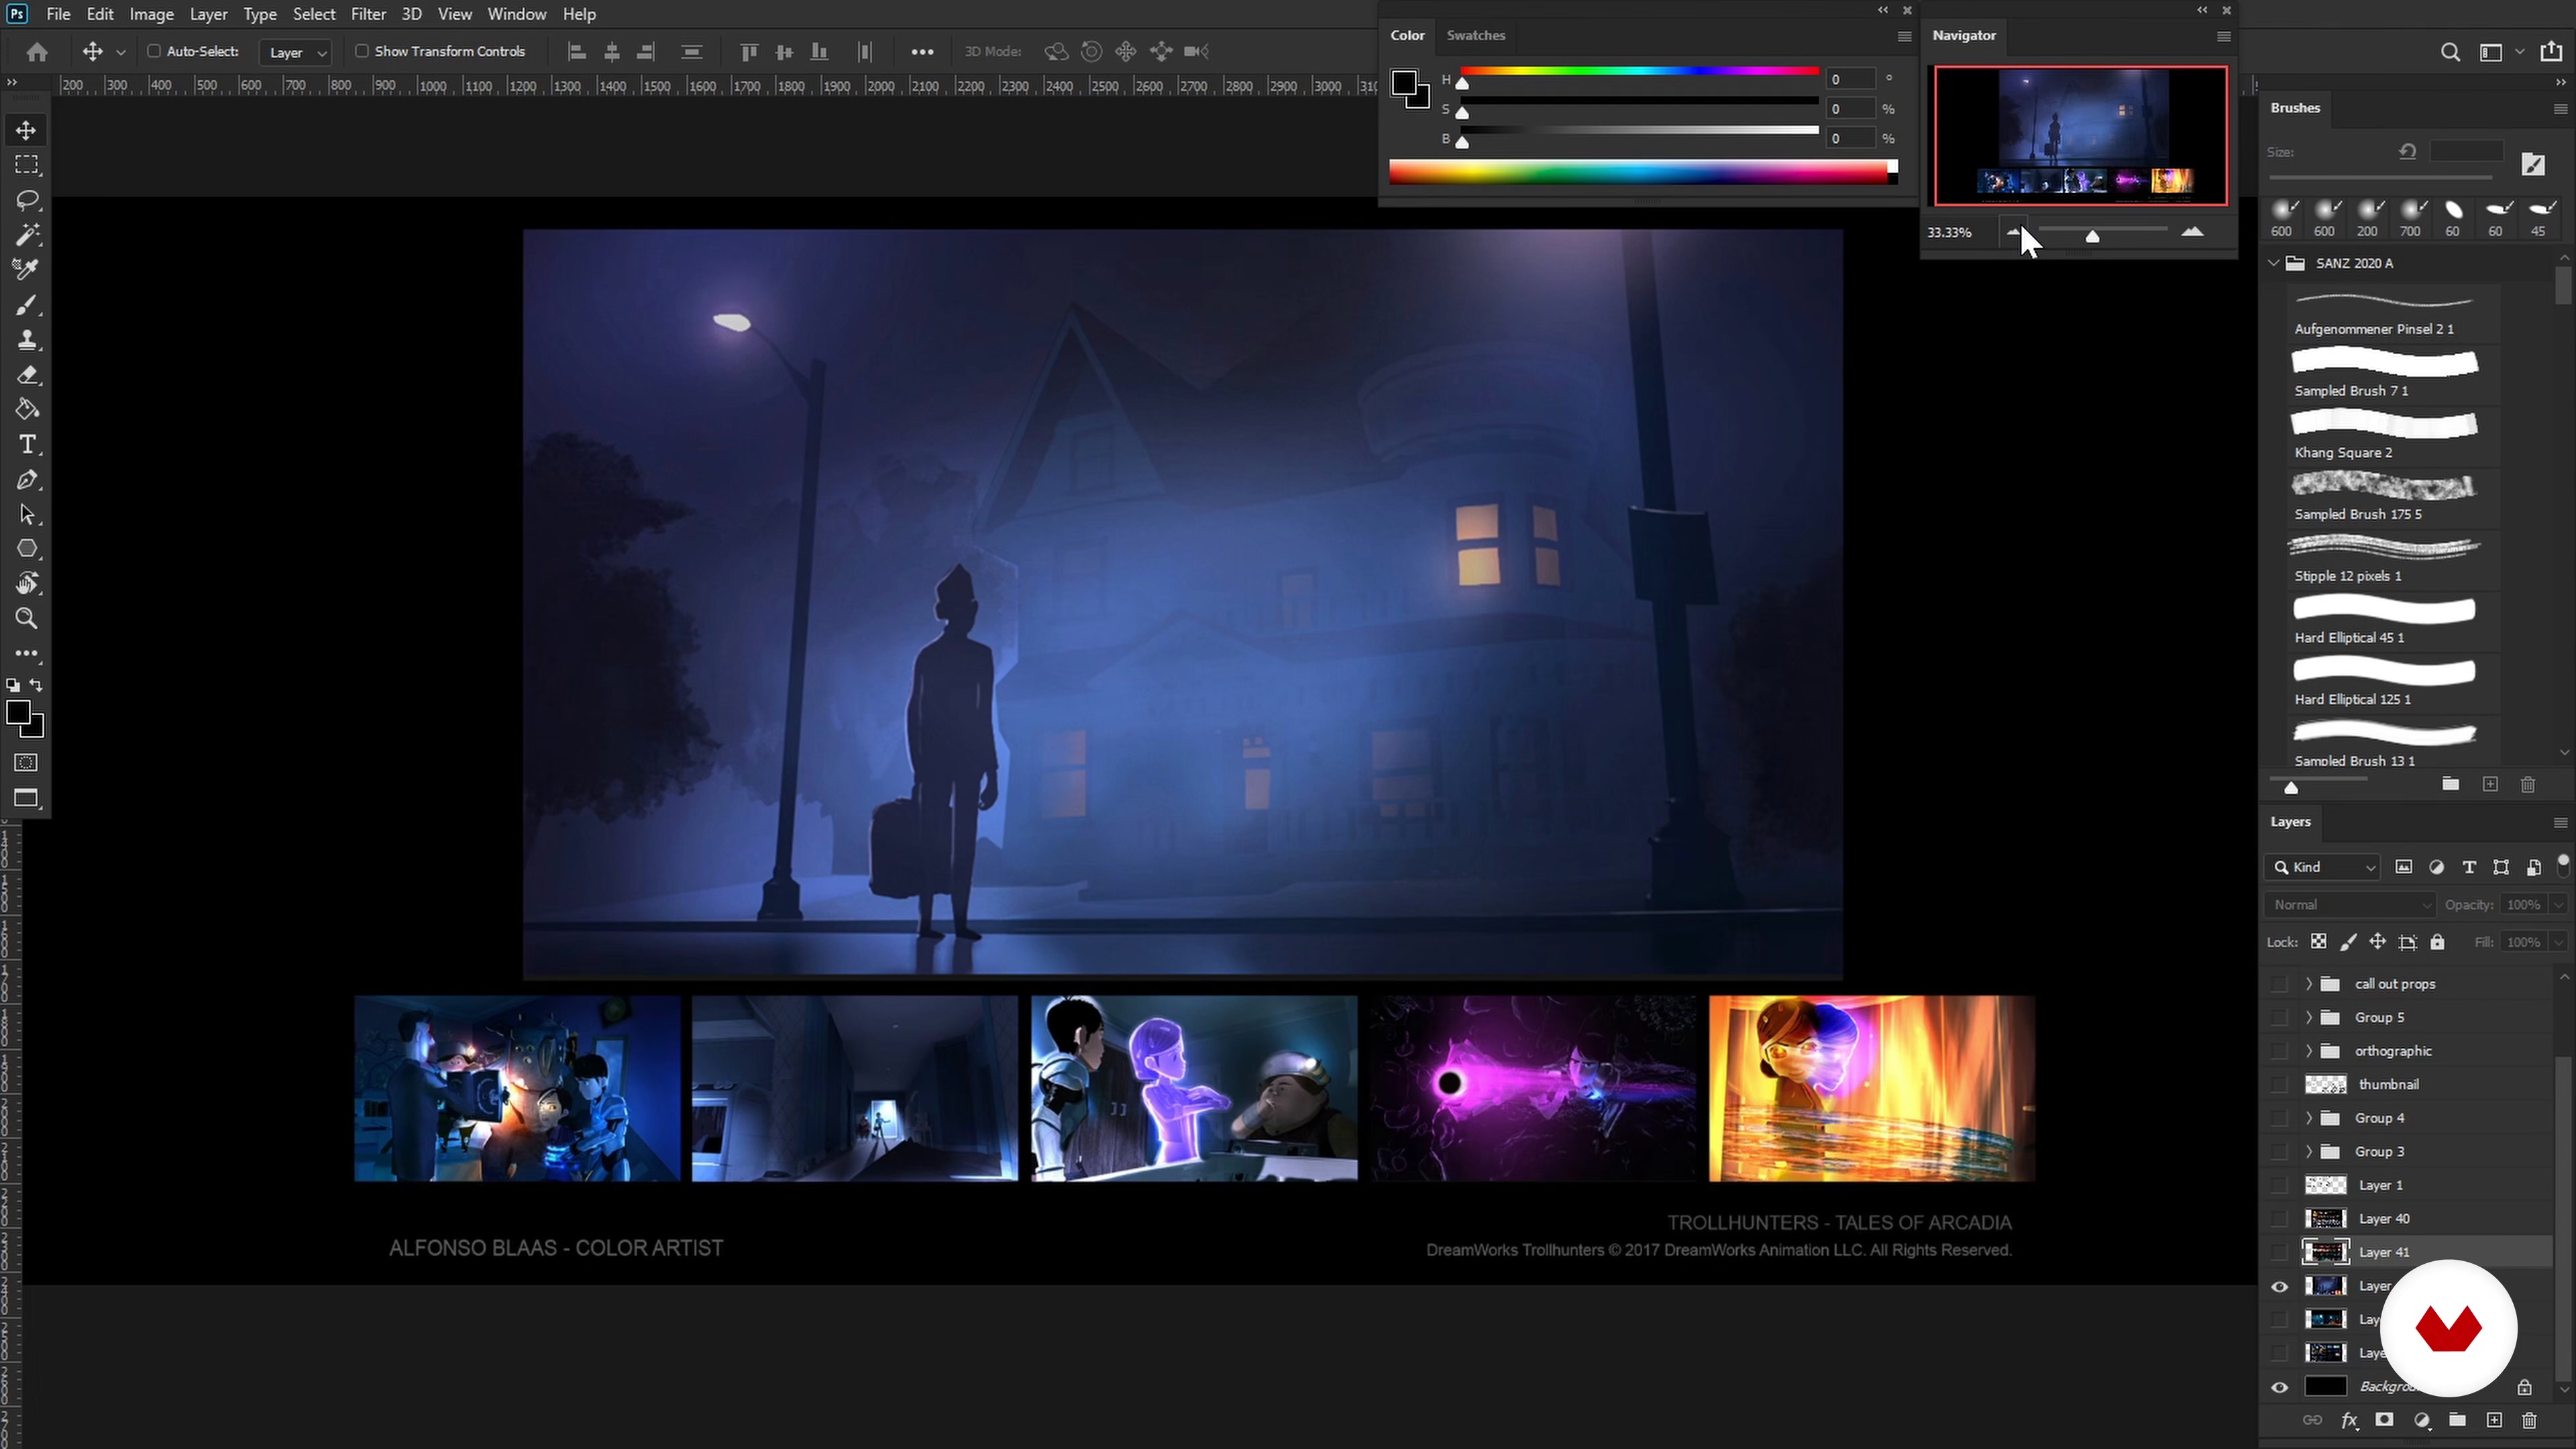This screenshot has height=1449, width=2576.
Task: Toggle lock all icon in Layers
Action: [x=2437, y=942]
